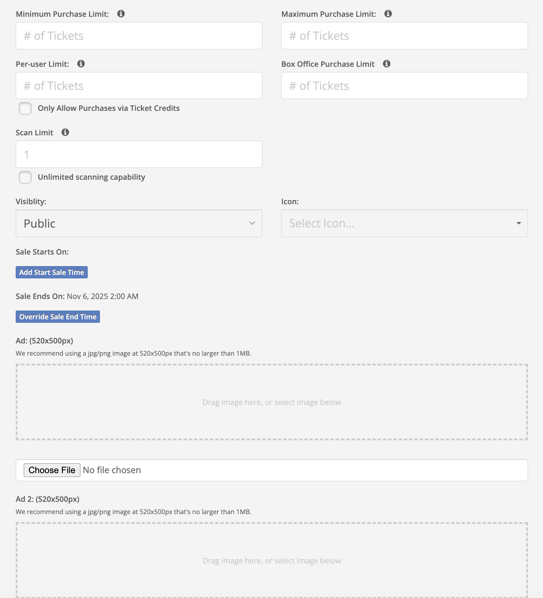Enable Only Allow Purchases via Ticket Credits
The width and height of the screenshot is (543, 598).
[x=25, y=108]
